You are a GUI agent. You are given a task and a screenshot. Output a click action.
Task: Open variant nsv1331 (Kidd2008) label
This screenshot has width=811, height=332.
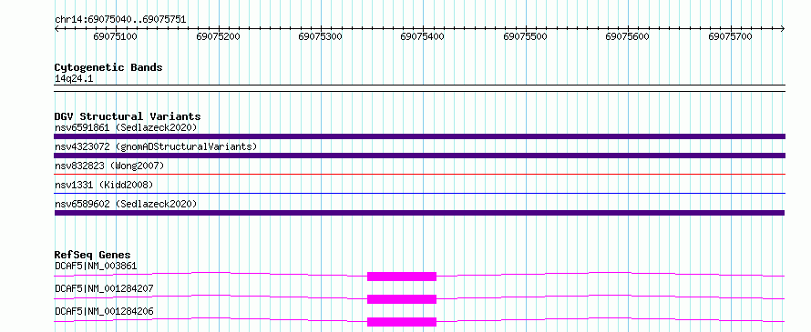(x=104, y=185)
